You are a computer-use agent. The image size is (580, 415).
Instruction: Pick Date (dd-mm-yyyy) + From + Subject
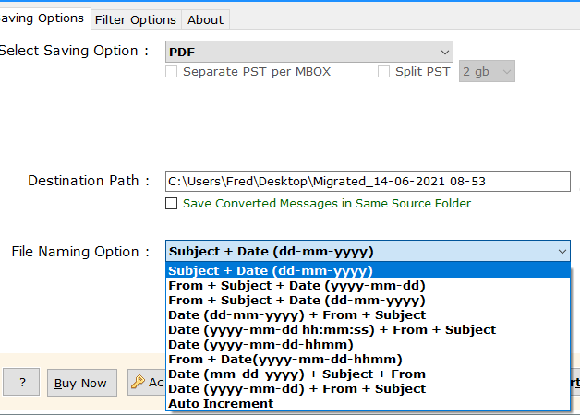pos(368,315)
